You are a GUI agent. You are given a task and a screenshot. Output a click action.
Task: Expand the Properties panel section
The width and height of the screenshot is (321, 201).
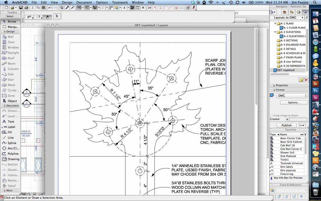point(274,86)
